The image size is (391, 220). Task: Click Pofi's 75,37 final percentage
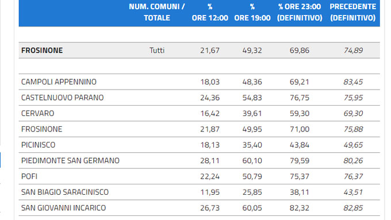[x=300, y=176]
